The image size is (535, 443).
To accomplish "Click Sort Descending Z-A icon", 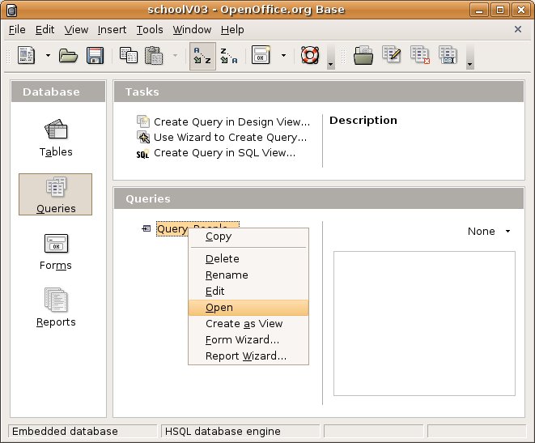I will (x=228, y=56).
